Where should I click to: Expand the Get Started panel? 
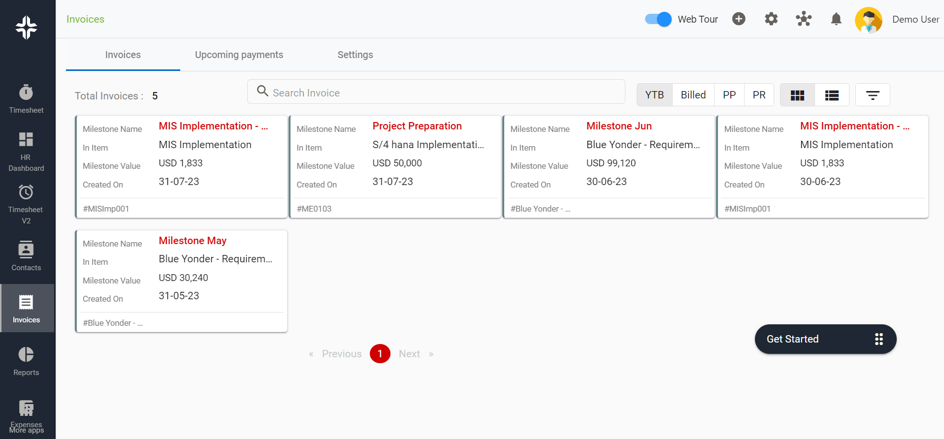coord(825,339)
